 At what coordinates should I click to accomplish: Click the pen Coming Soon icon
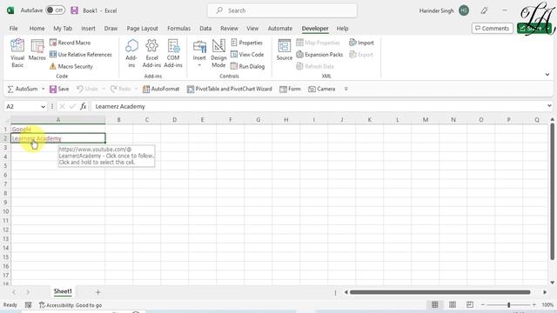[x=484, y=10]
